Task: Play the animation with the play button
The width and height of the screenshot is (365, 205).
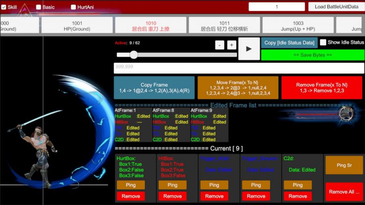Action: [249, 49]
